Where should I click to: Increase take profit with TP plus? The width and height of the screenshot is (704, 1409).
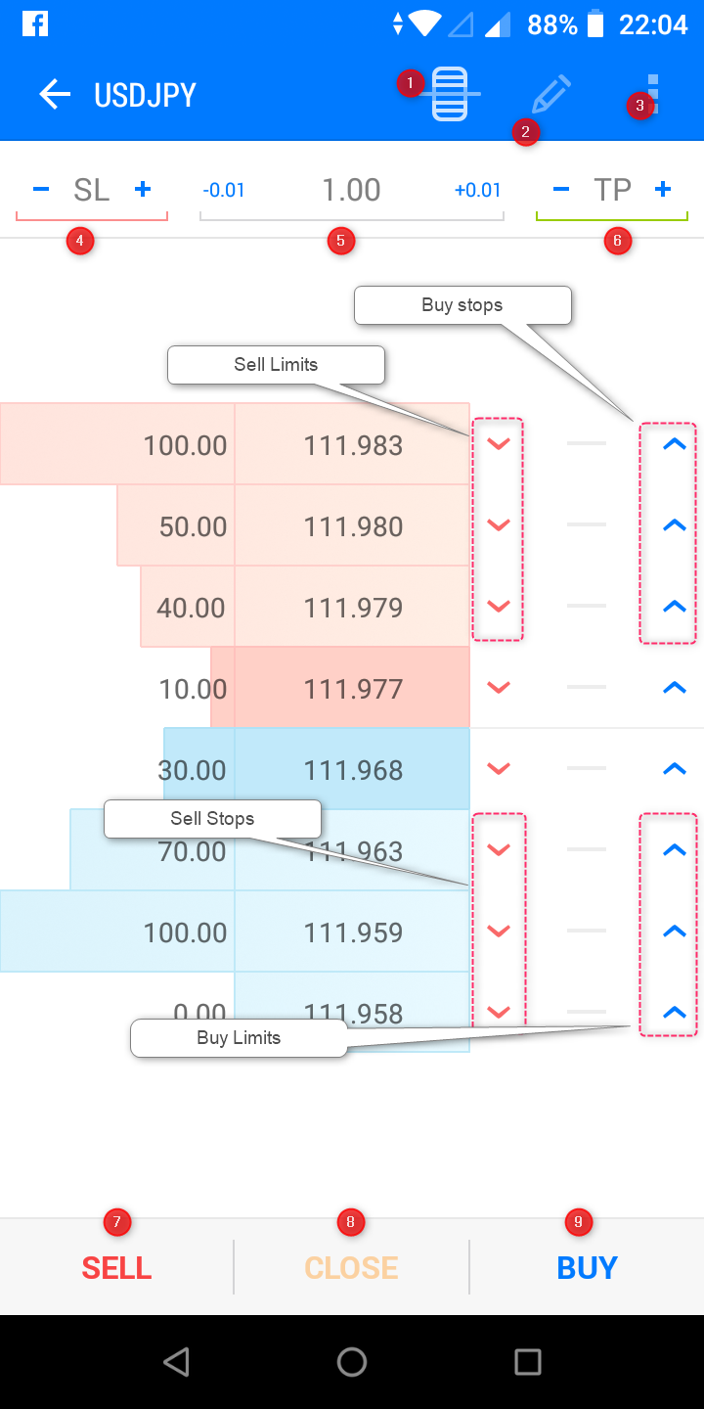[x=663, y=190]
